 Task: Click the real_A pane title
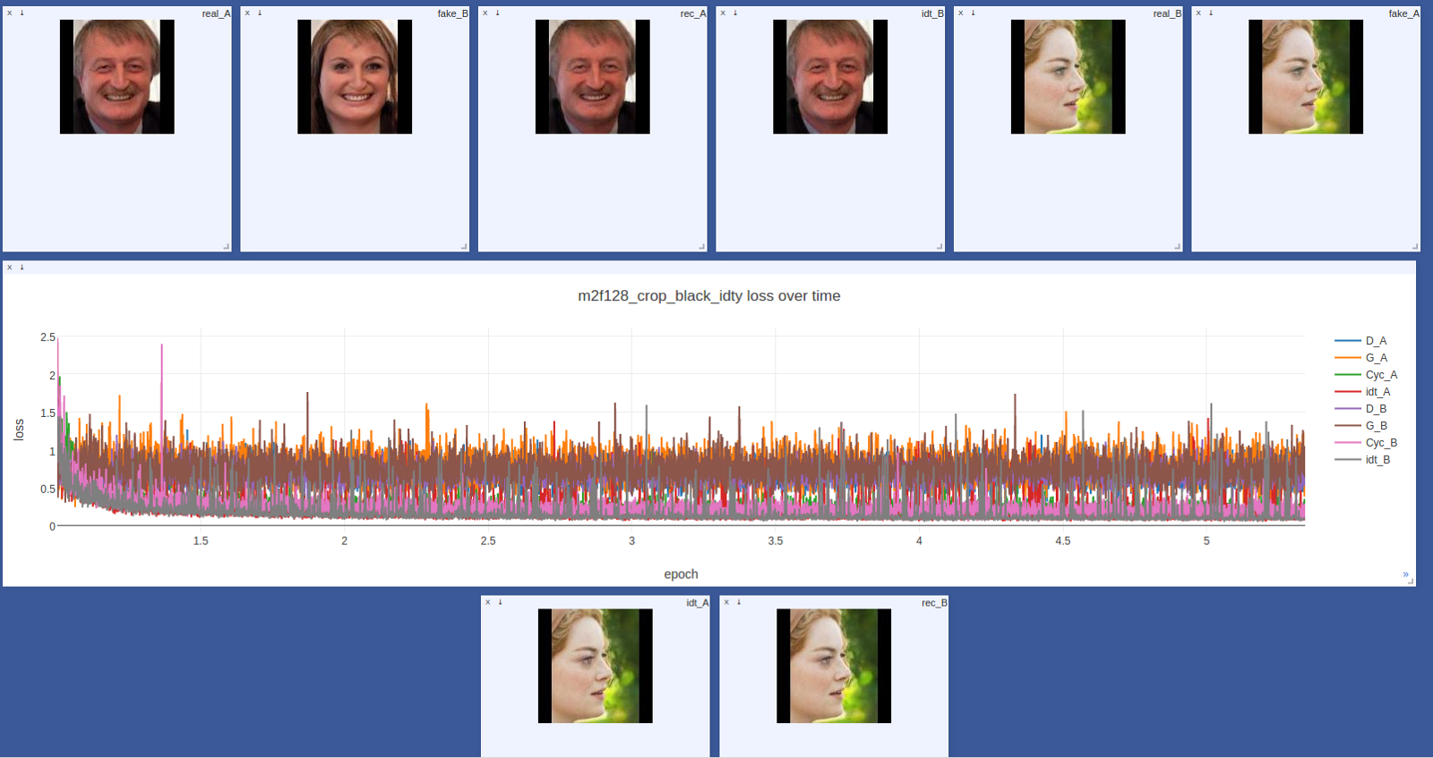tap(216, 13)
